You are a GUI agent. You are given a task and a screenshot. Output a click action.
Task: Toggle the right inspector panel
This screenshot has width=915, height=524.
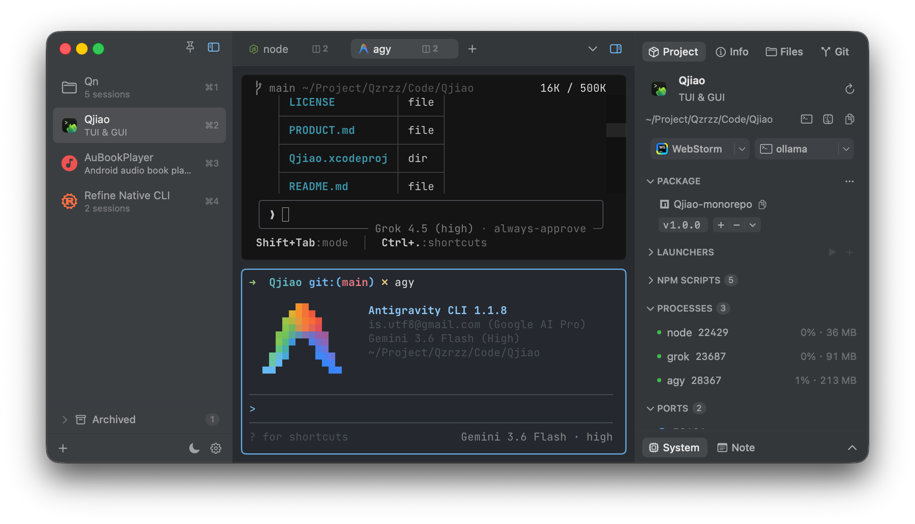point(616,49)
